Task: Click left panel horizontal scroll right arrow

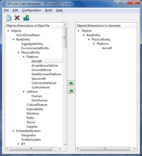Action: pos(60,149)
